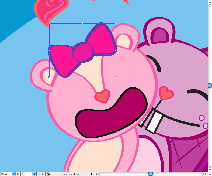Click top-left bounding box handle of bow
The width and height of the screenshot is (212, 176).
[49, 23]
